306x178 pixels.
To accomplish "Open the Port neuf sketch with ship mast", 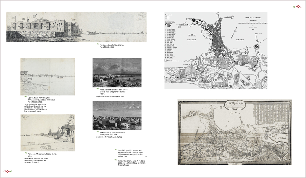I will click(x=48, y=133).
